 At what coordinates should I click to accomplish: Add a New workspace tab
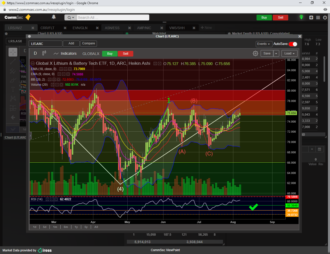(206, 28)
